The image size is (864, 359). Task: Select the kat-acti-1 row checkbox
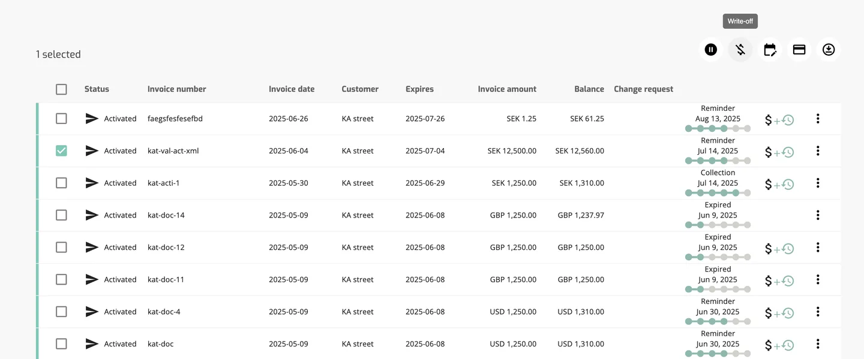click(x=61, y=183)
